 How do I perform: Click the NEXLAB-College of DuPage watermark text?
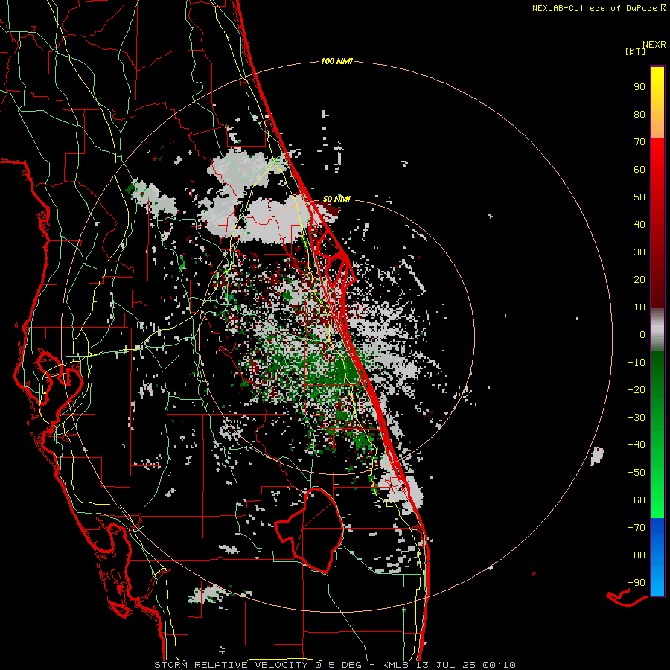599,8
